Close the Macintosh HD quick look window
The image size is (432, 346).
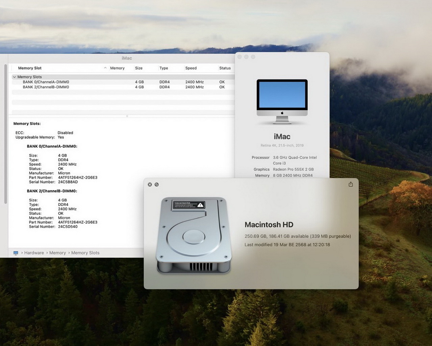click(x=150, y=184)
